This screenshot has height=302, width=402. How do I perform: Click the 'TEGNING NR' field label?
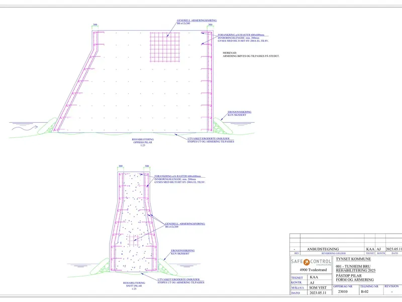(369, 286)
